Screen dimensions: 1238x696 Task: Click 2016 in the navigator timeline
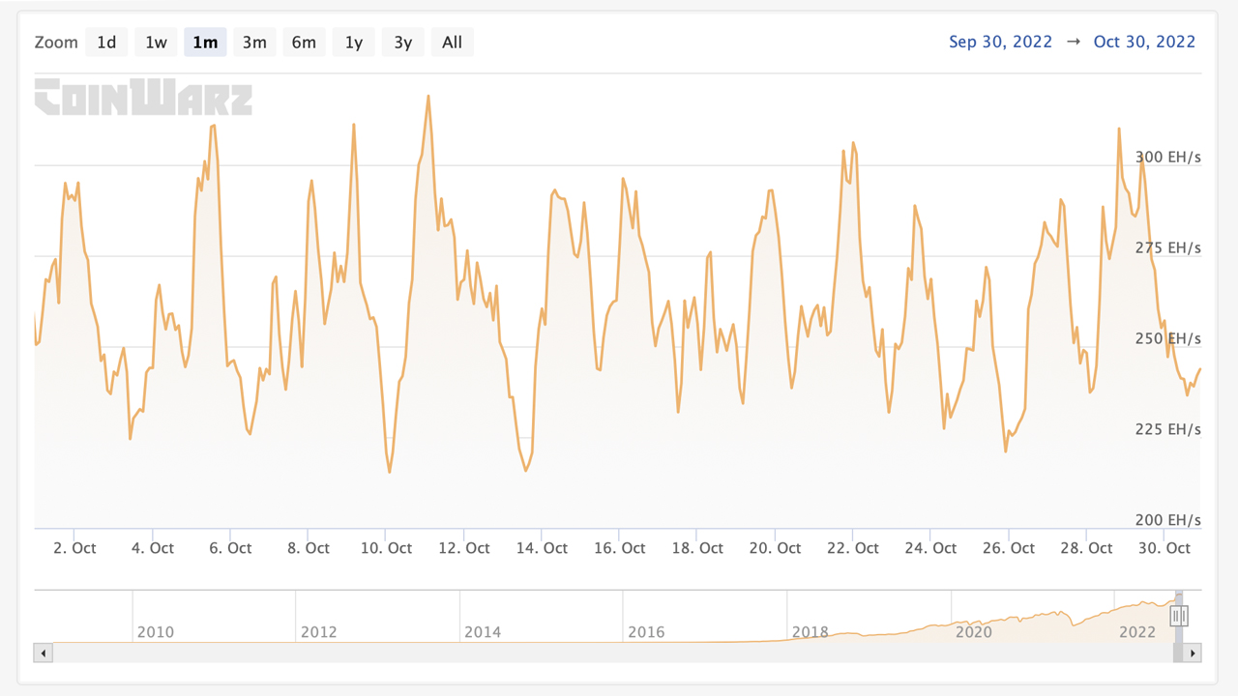pyautogui.click(x=646, y=632)
